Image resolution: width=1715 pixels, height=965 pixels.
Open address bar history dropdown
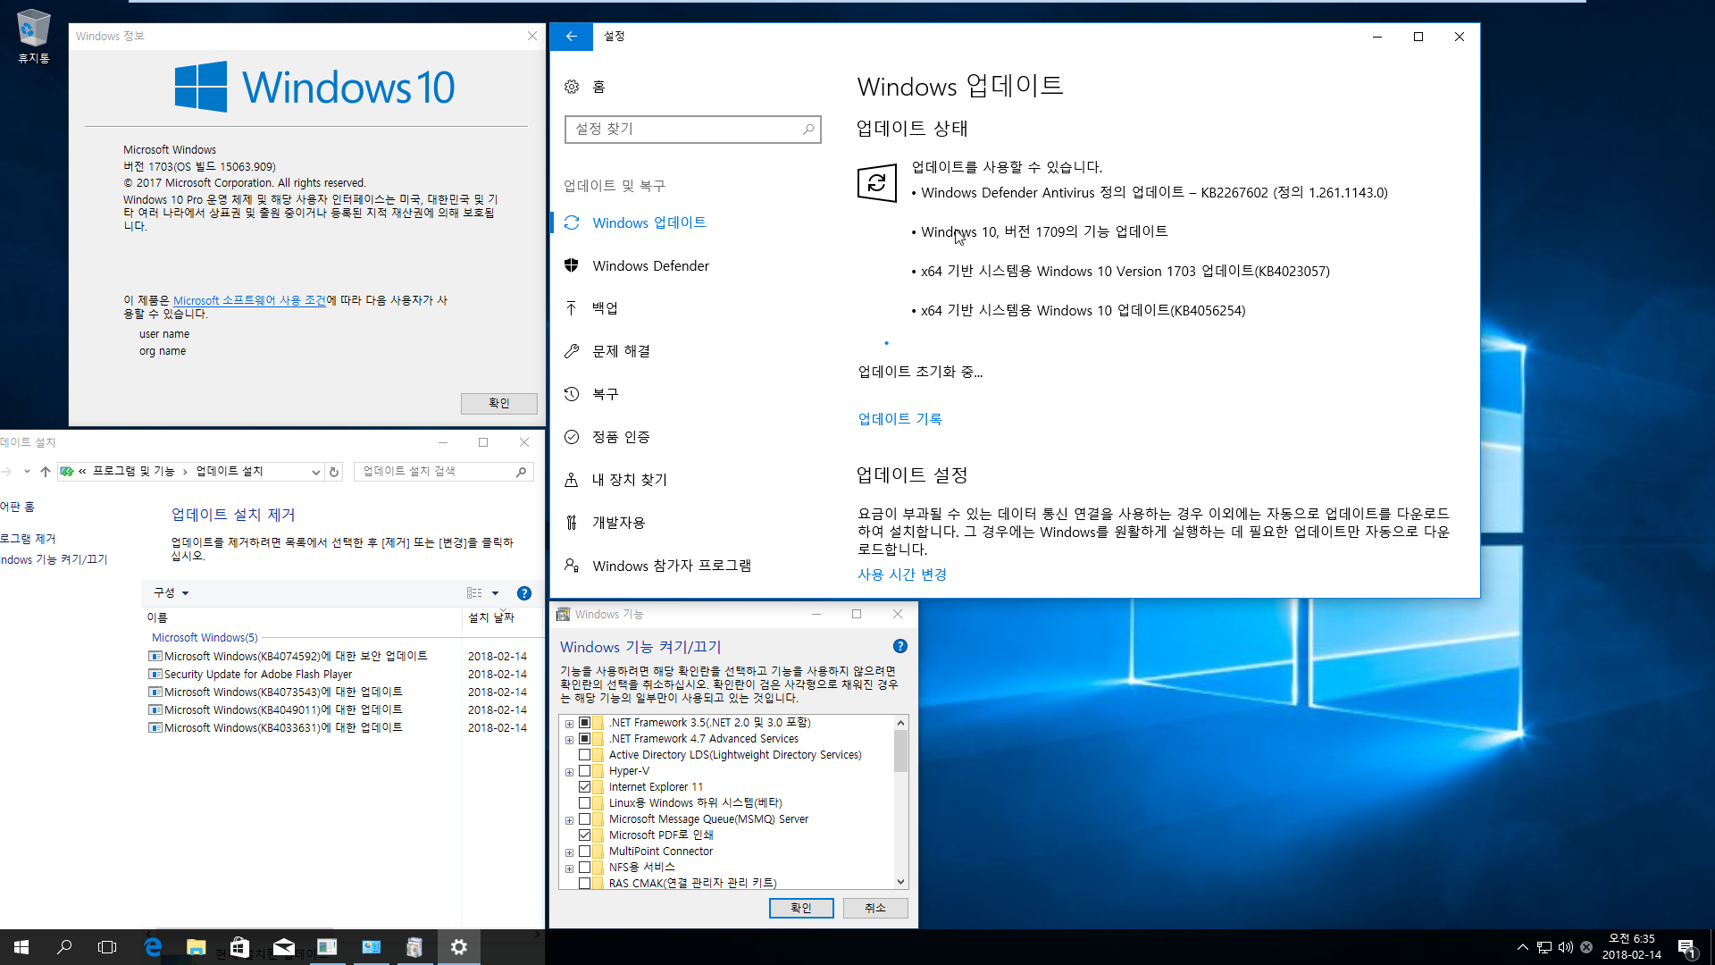pos(315,472)
